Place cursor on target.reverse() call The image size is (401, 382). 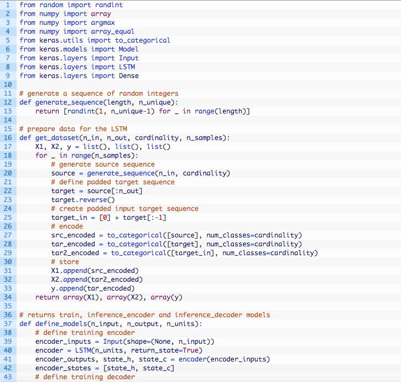tap(83, 200)
